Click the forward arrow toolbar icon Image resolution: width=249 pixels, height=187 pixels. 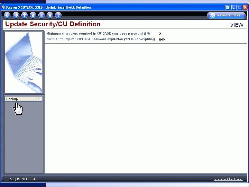[16, 15]
